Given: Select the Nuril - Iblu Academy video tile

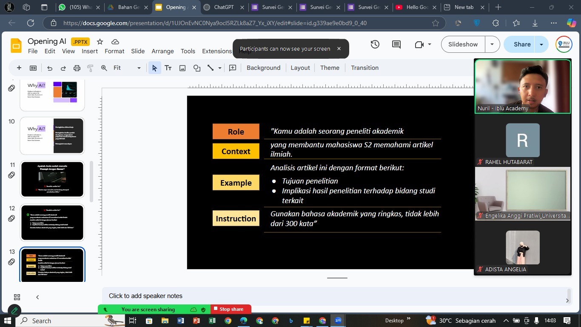Looking at the screenshot, I should coord(523,86).
